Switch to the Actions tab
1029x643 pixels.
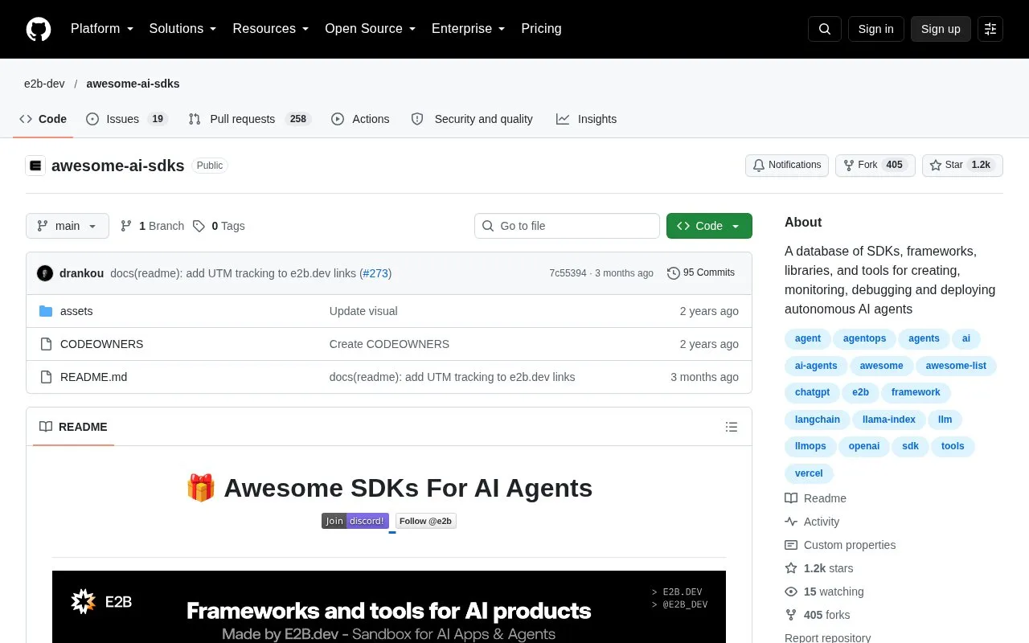coord(360,119)
